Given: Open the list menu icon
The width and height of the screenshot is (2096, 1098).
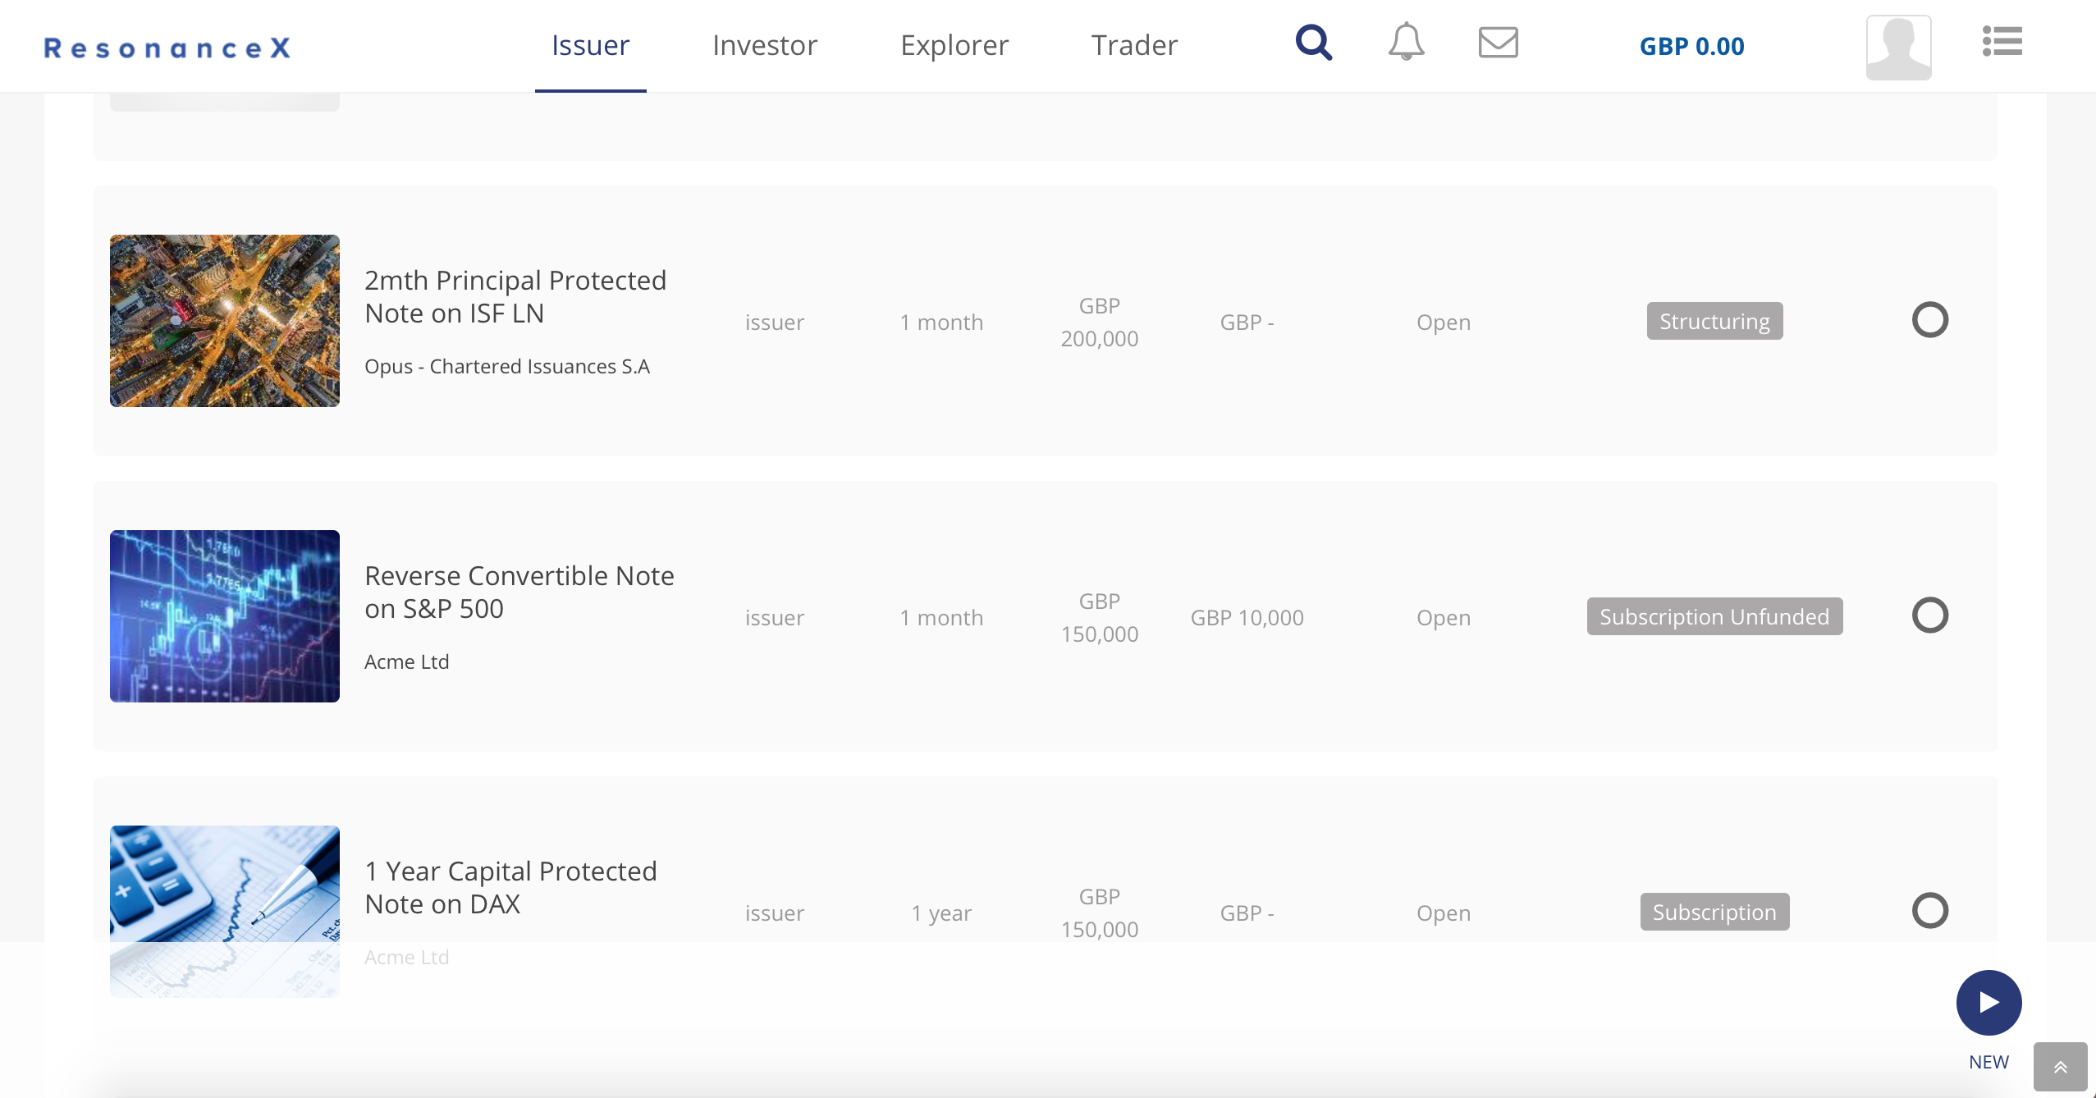Looking at the screenshot, I should click(x=2002, y=41).
